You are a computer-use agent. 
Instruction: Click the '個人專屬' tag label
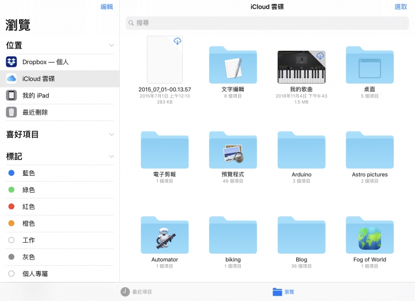click(x=35, y=274)
